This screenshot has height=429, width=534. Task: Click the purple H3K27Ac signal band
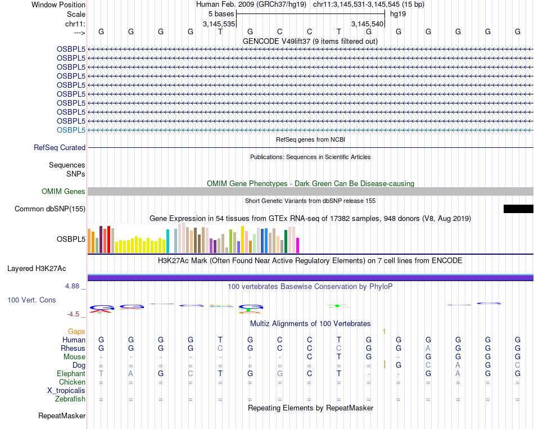coord(310,278)
